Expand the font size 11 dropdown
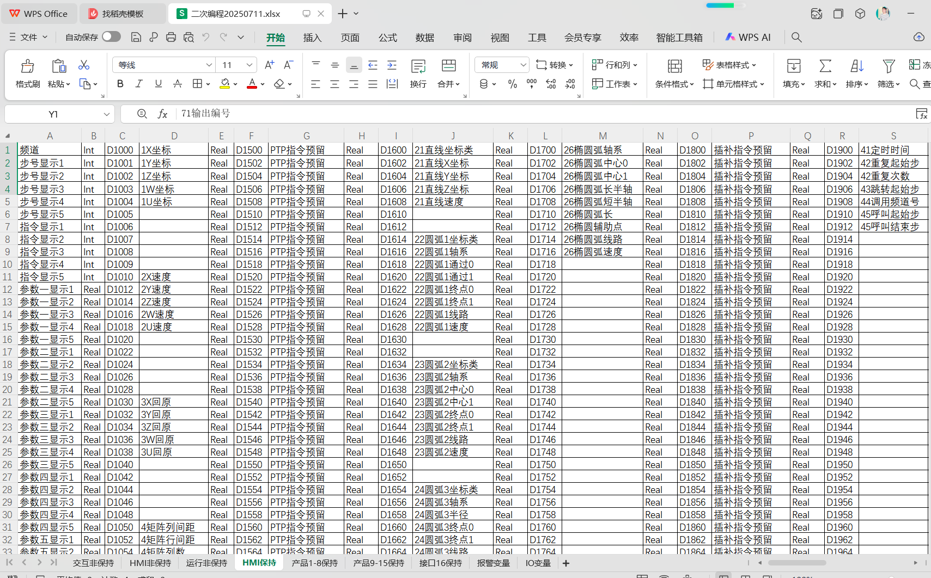This screenshot has height=578, width=931. point(250,65)
